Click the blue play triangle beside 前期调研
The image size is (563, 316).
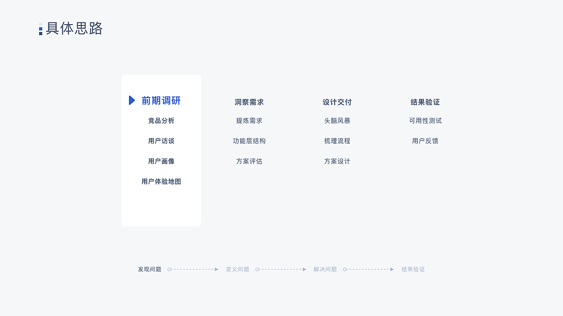pos(132,101)
